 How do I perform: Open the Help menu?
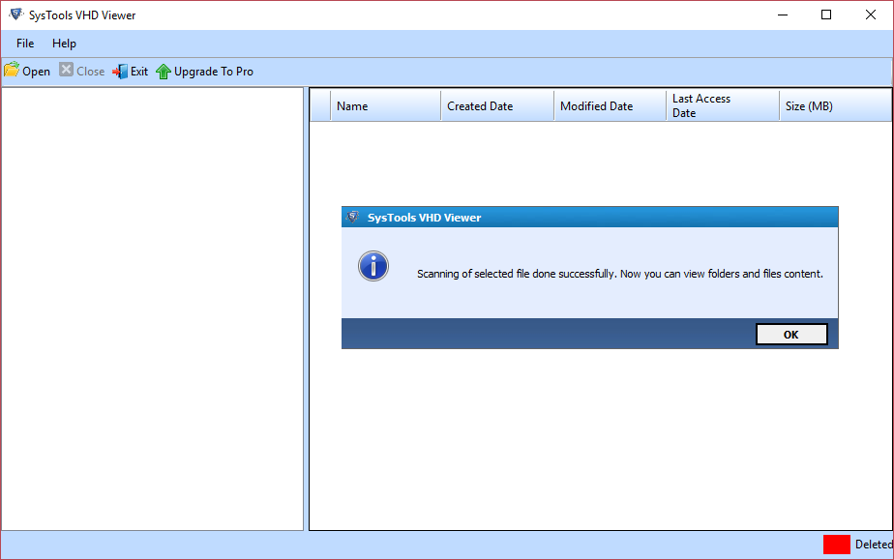point(64,44)
